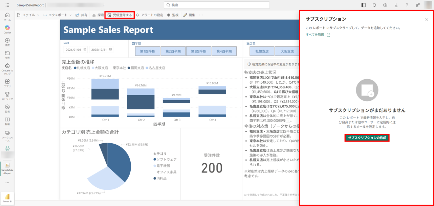Screen dimensions: 434x206
Task: Click 受信登録する in the toolbar
Action: [120, 15]
